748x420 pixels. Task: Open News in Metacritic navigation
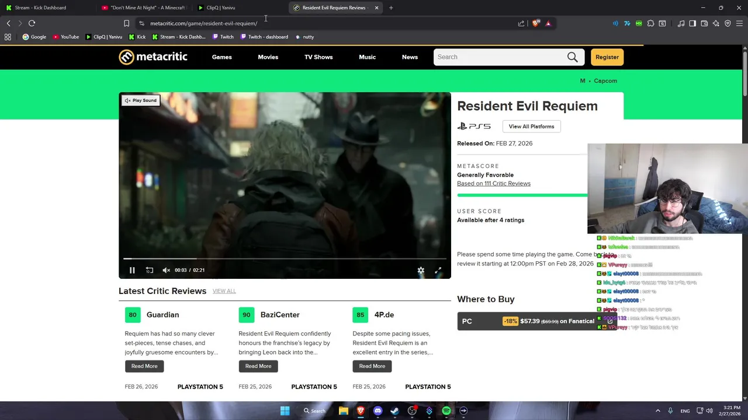tap(410, 57)
